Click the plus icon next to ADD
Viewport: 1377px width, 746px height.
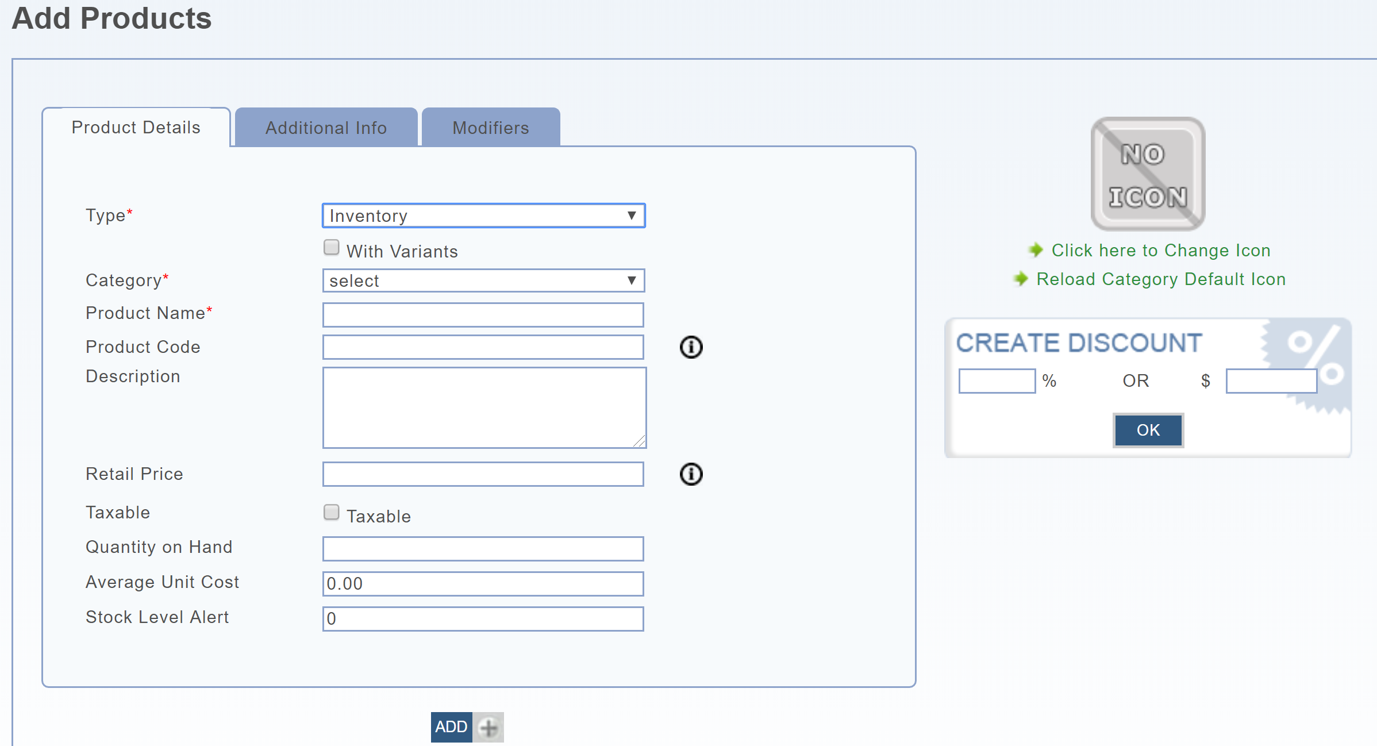pos(489,728)
